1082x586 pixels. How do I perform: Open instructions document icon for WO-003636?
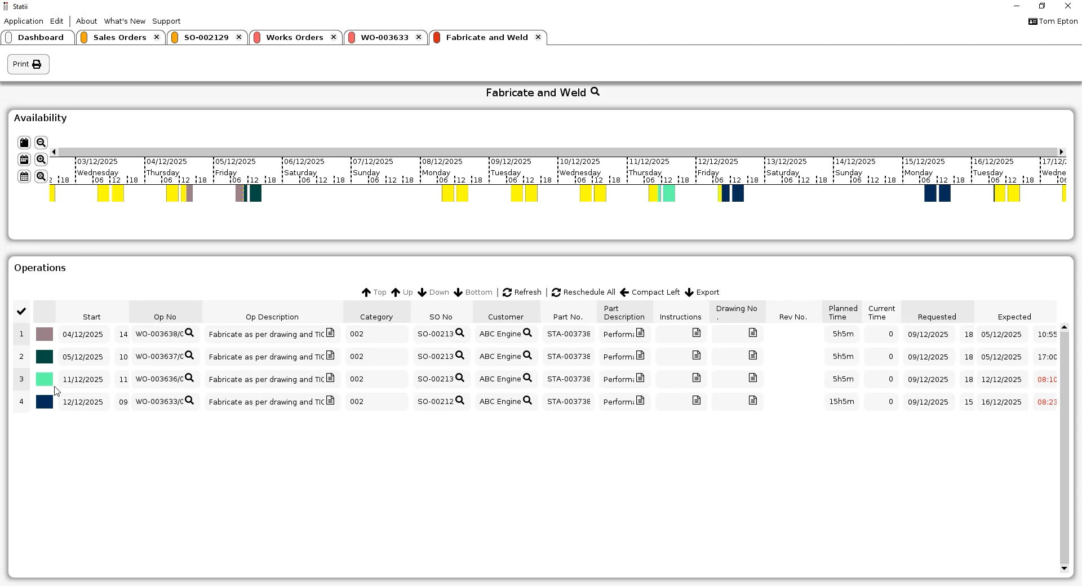(697, 378)
